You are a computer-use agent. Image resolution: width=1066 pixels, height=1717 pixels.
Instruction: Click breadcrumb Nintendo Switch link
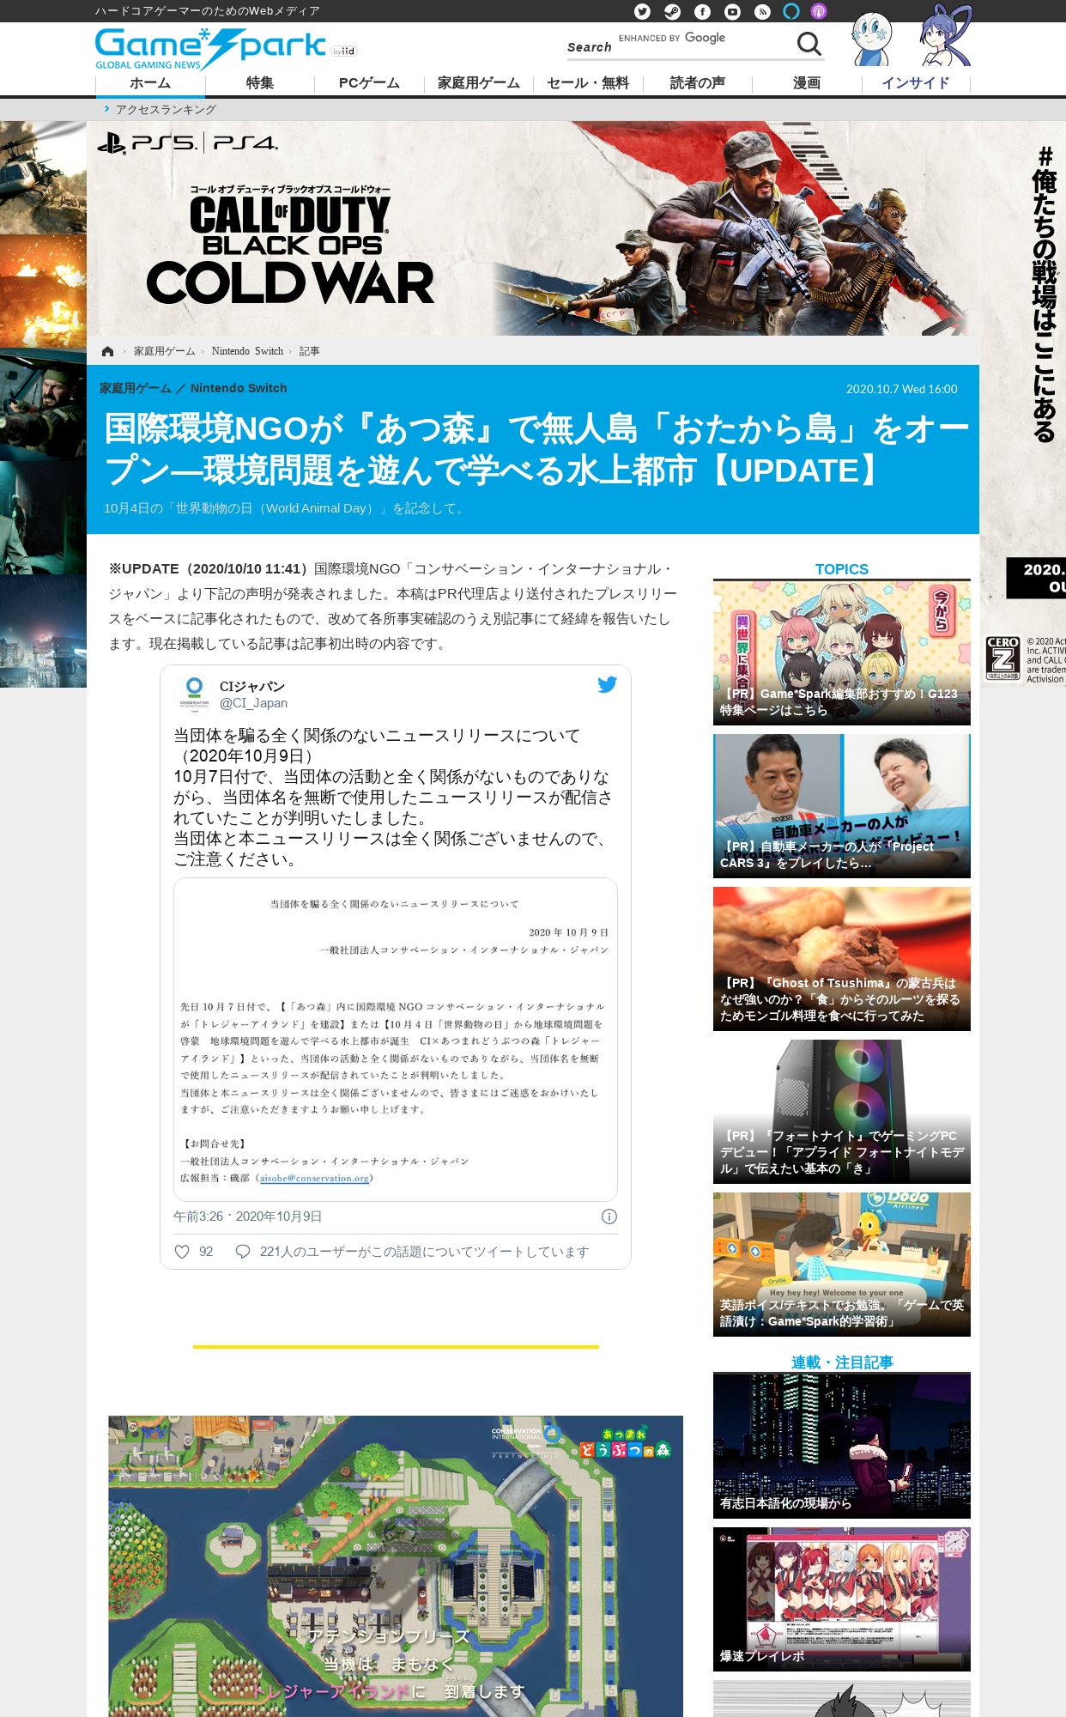(247, 351)
